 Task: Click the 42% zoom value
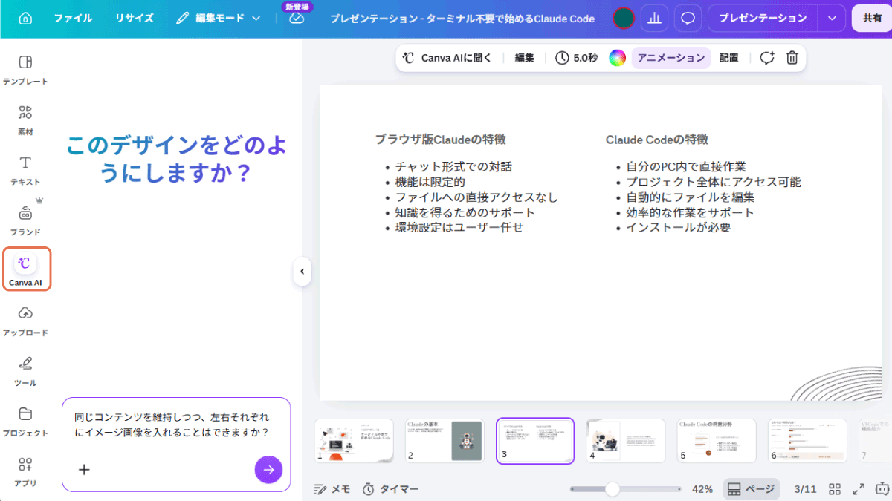[702, 489]
